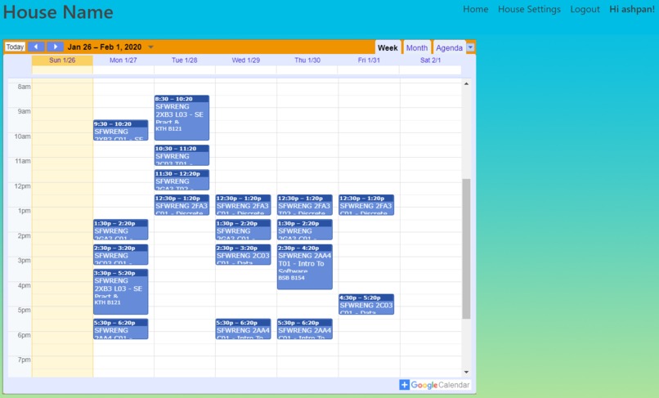Go to the next week arrow

55,47
